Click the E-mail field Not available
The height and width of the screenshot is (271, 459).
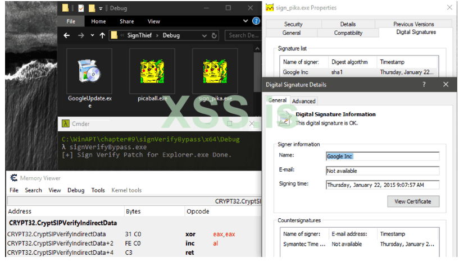tap(383, 171)
